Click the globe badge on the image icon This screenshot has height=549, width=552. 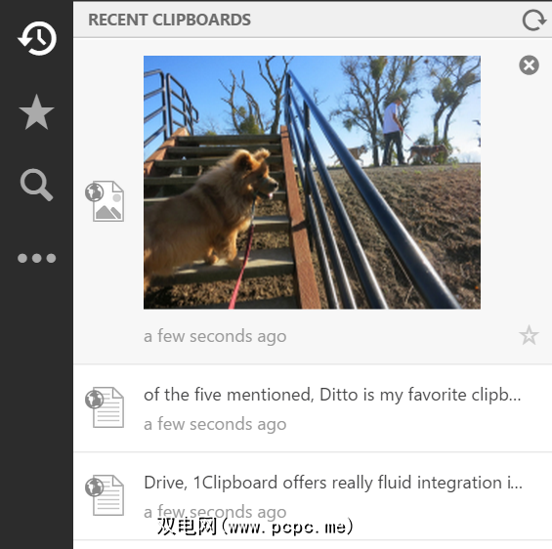[x=95, y=192]
